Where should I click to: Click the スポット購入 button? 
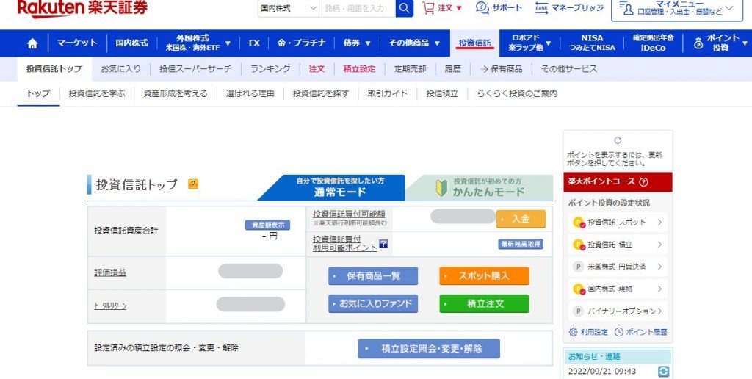485,276
